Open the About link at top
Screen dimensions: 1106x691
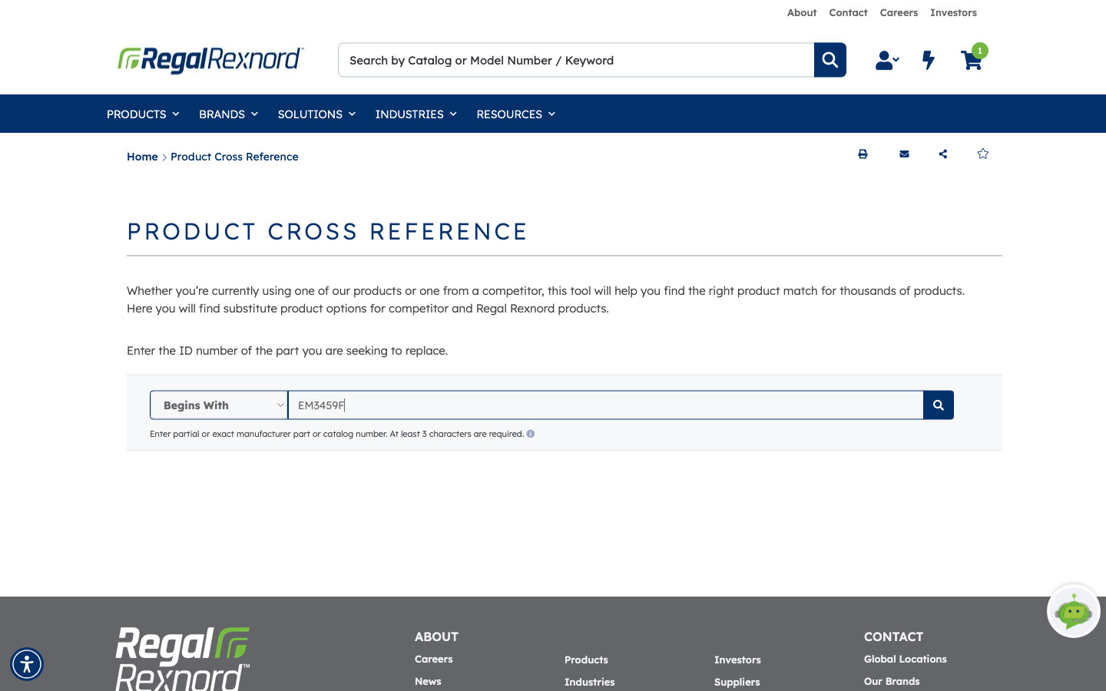click(x=802, y=12)
